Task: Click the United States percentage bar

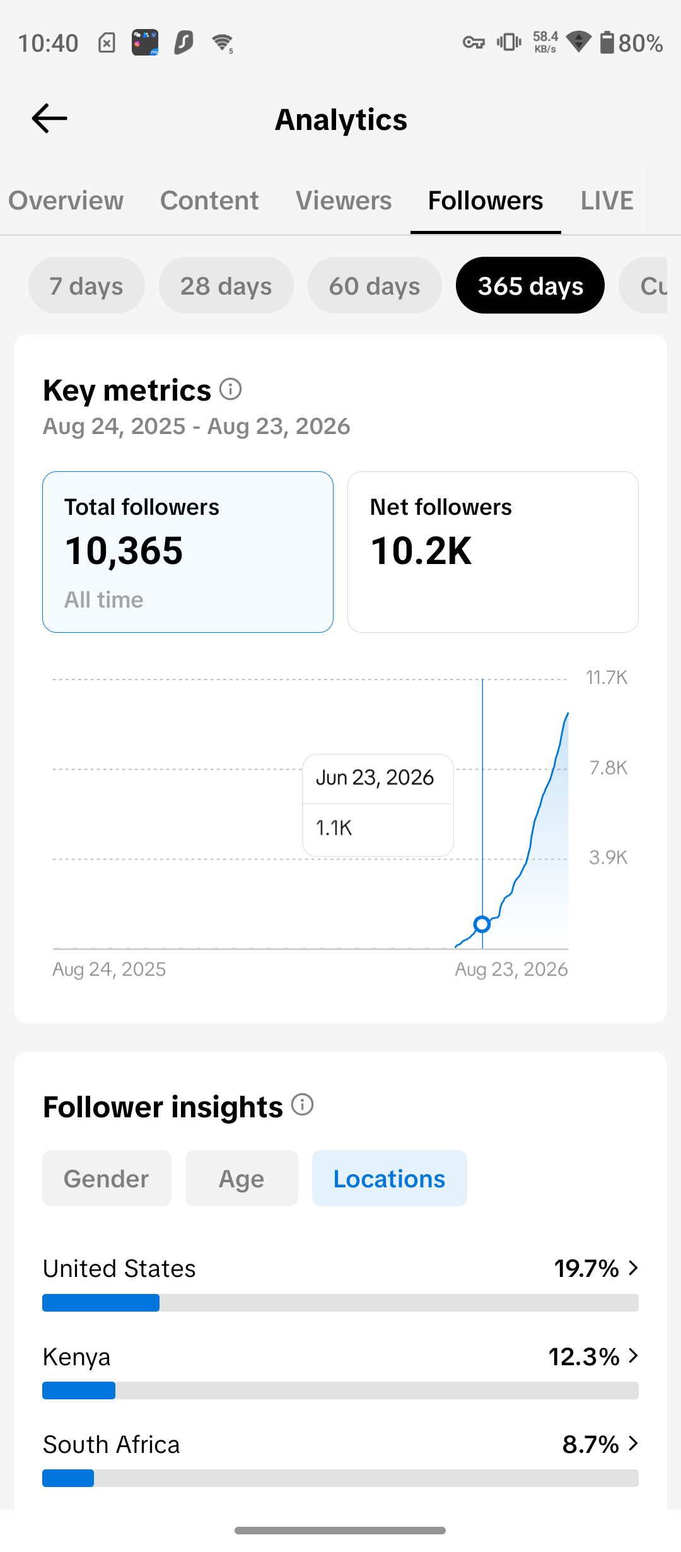Action: click(340, 1303)
